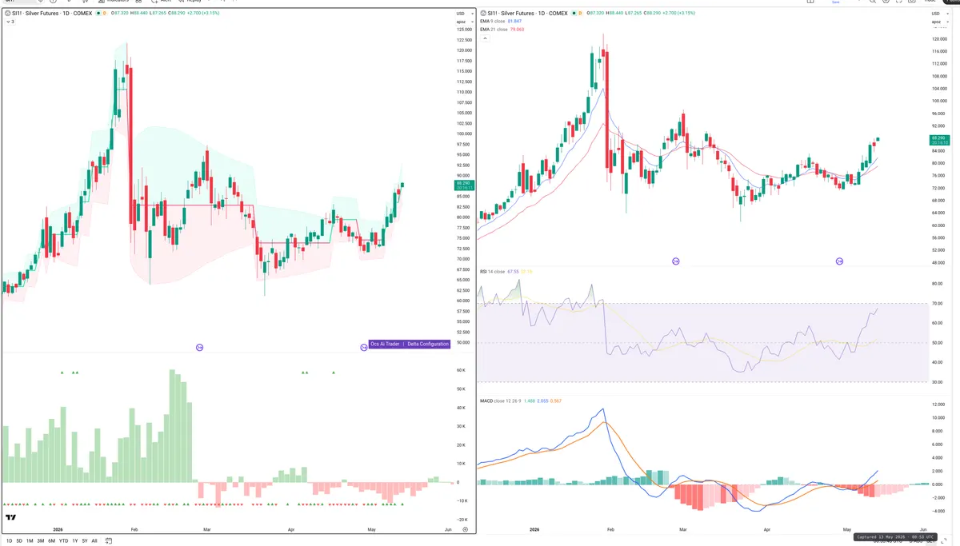Select the 1Y time range

click(x=75, y=541)
